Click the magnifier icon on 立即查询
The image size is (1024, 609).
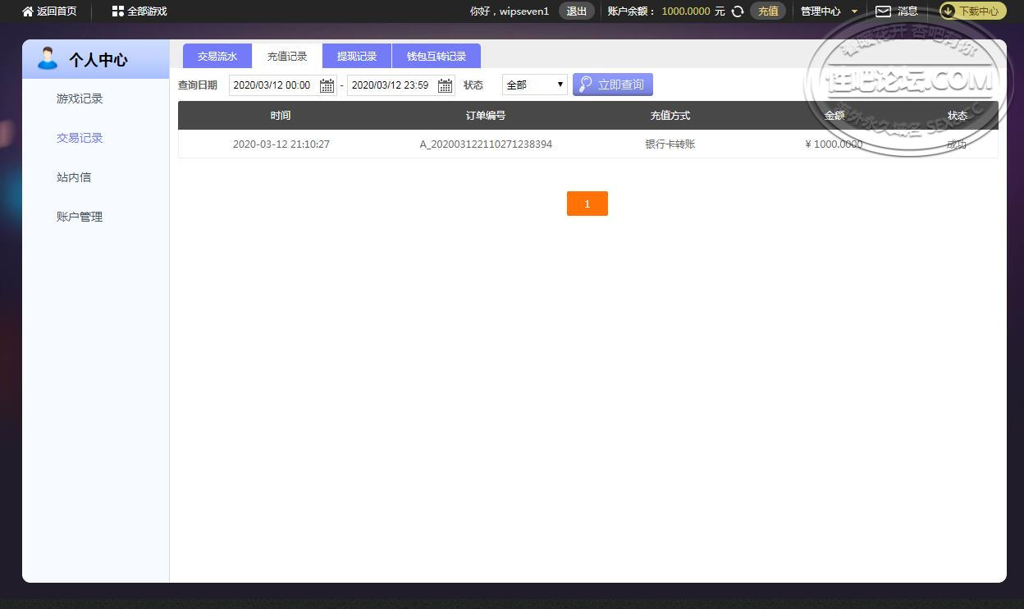(x=586, y=85)
